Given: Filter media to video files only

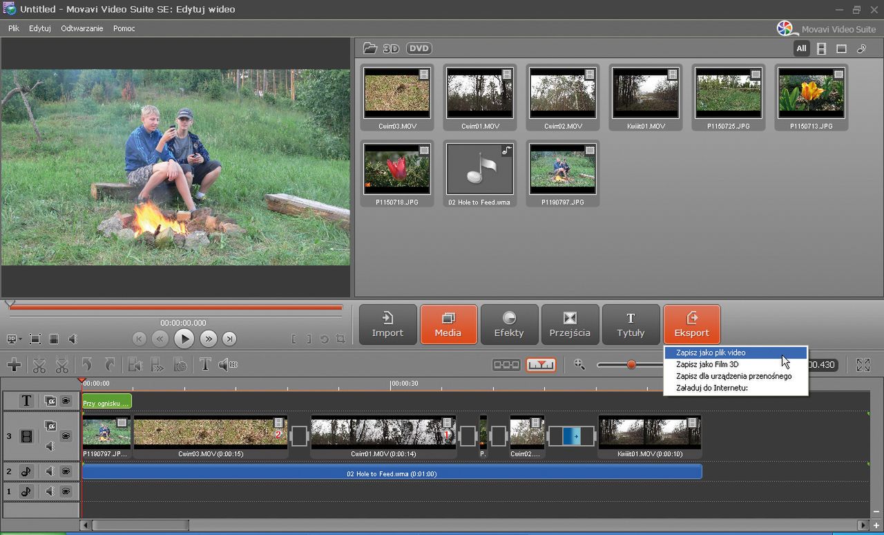Looking at the screenshot, I should pyautogui.click(x=821, y=48).
